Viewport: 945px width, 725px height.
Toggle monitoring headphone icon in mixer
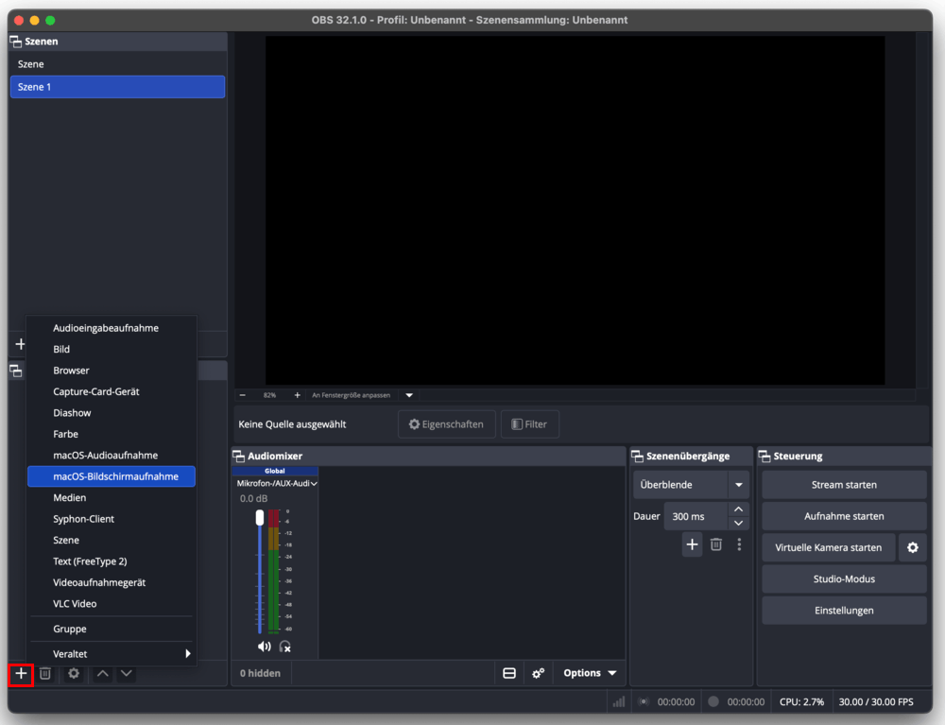click(284, 647)
